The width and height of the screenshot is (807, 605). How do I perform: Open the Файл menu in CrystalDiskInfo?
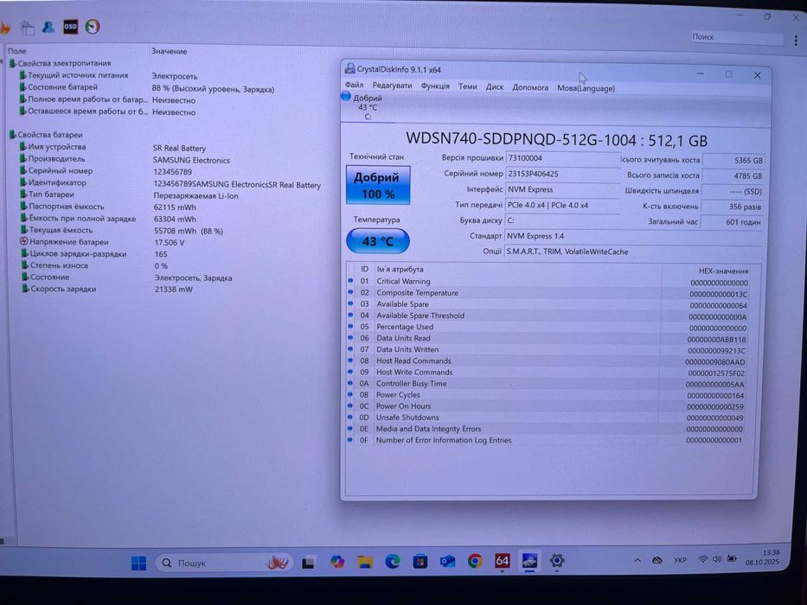[x=354, y=86]
